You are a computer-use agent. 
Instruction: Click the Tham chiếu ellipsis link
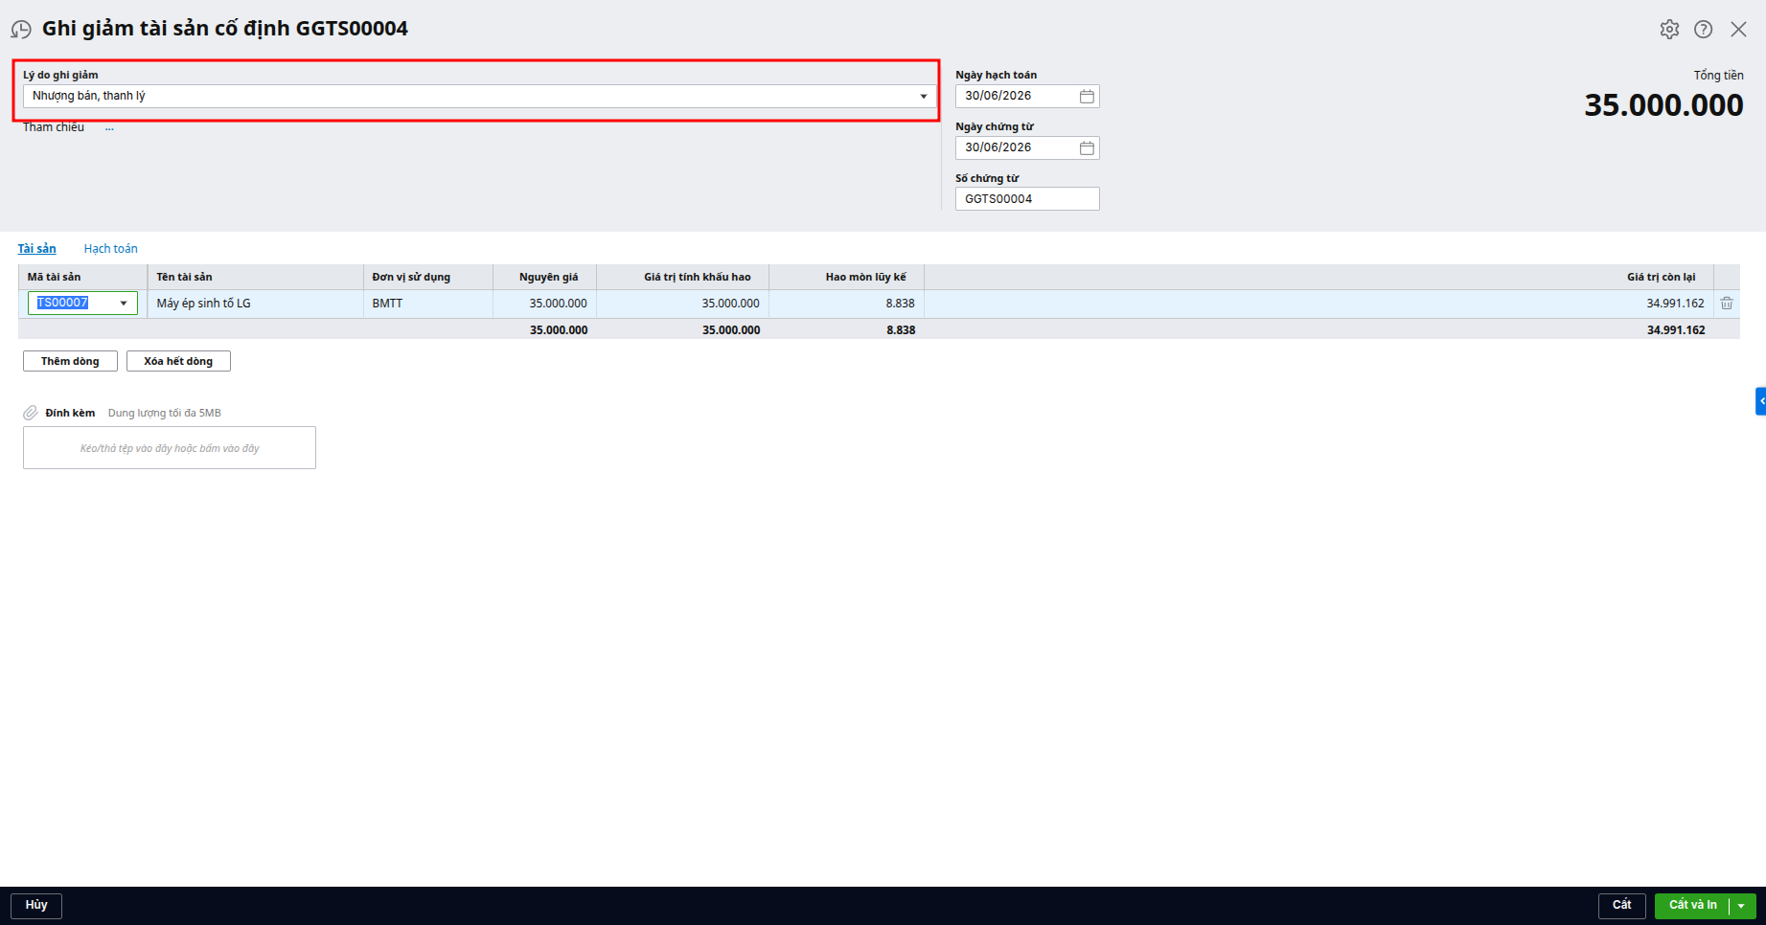(x=109, y=127)
